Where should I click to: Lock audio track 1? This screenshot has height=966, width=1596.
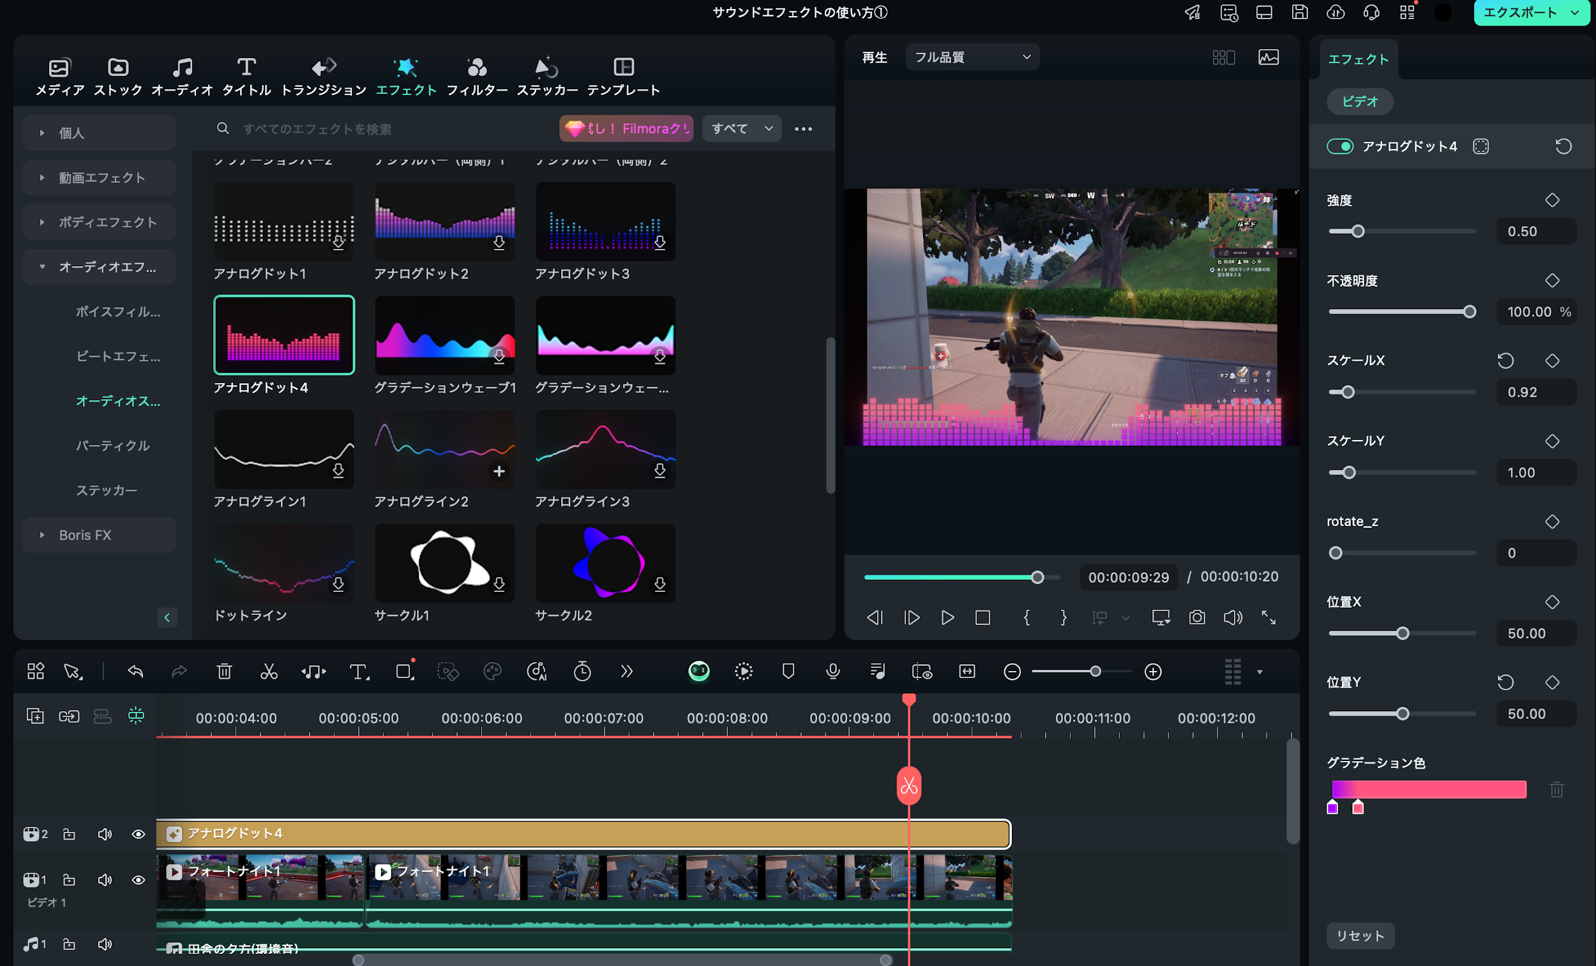coord(69,944)
